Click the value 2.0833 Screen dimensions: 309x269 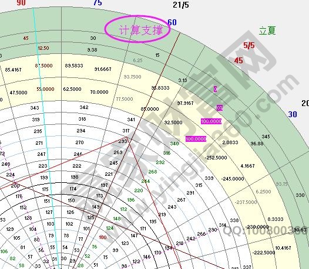click(230, 142)
